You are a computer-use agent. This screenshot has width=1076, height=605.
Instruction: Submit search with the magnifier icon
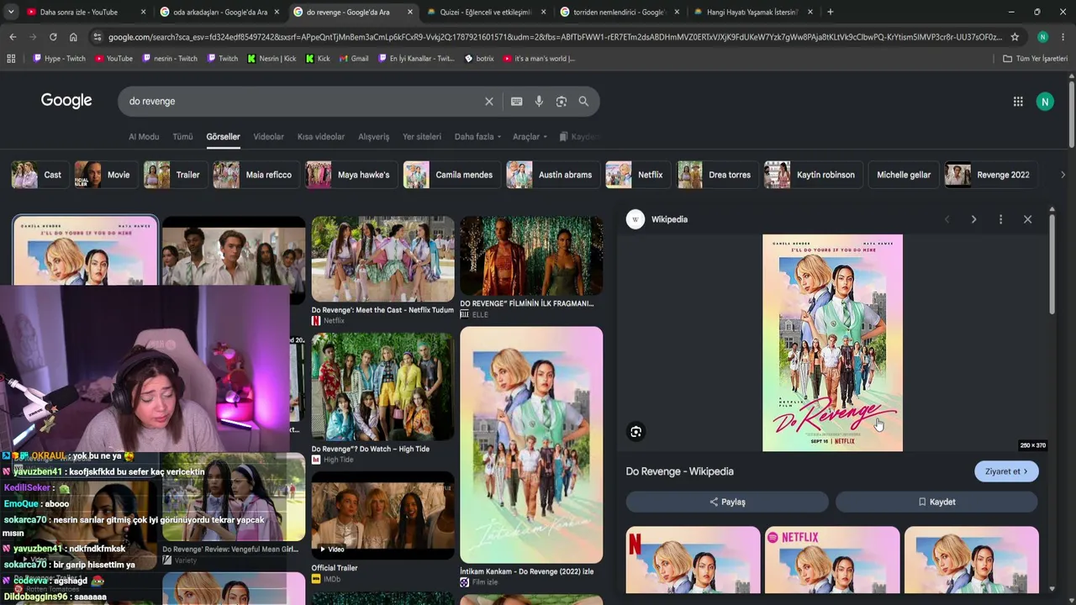pyautogui.click(x=583, y=102)
